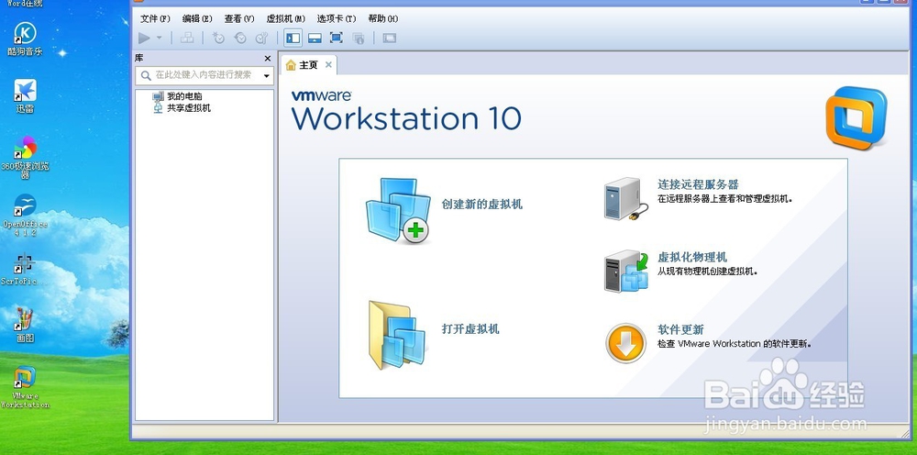Click the Unity mode toolbar icon
This screenshot has width=917, height=455.
(x=359, y=38)
